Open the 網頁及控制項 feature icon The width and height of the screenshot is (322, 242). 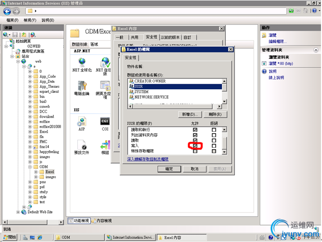coord(105,85)
